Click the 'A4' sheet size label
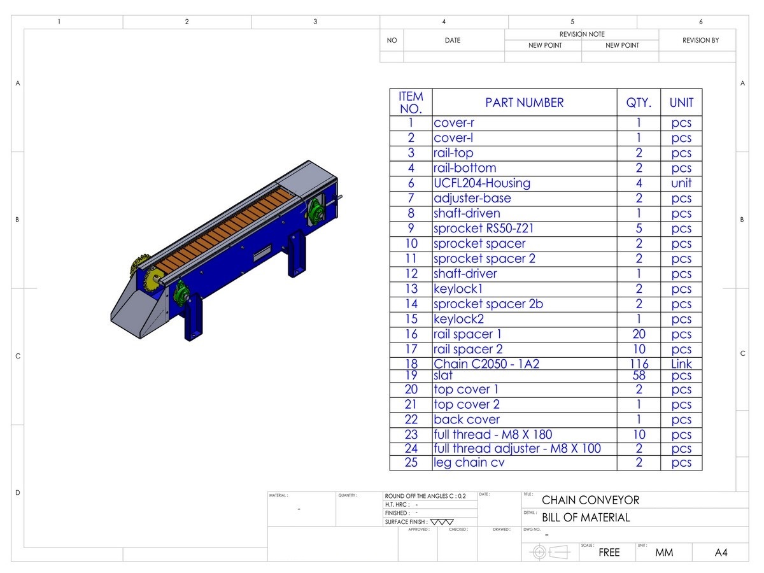Screen dimensions: 764x573 721,553
